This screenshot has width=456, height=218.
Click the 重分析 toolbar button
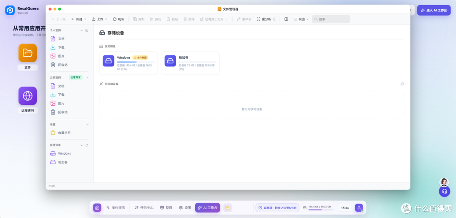click(264, 19)
